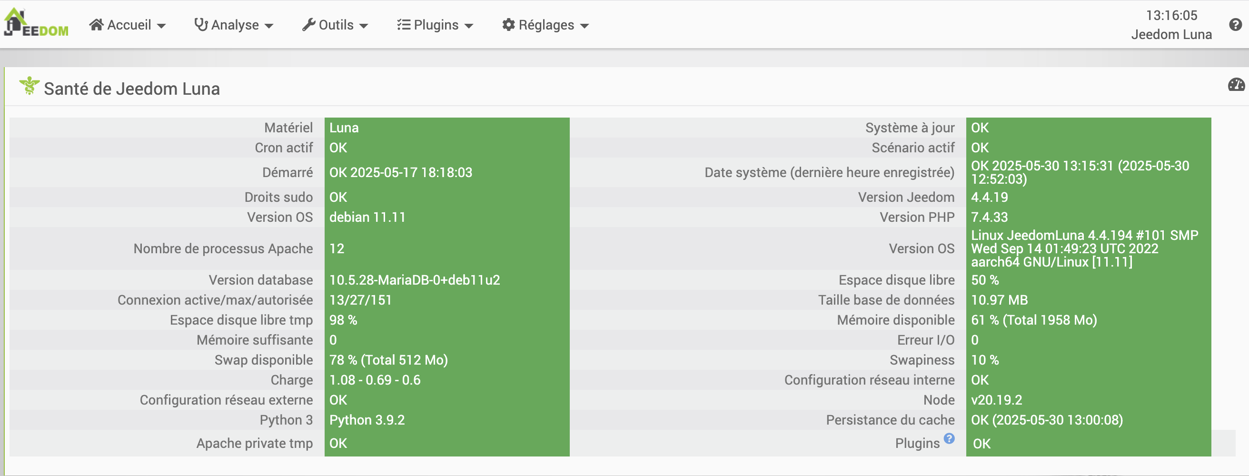Click the Outils wrench icon

[x=308, y=25]
